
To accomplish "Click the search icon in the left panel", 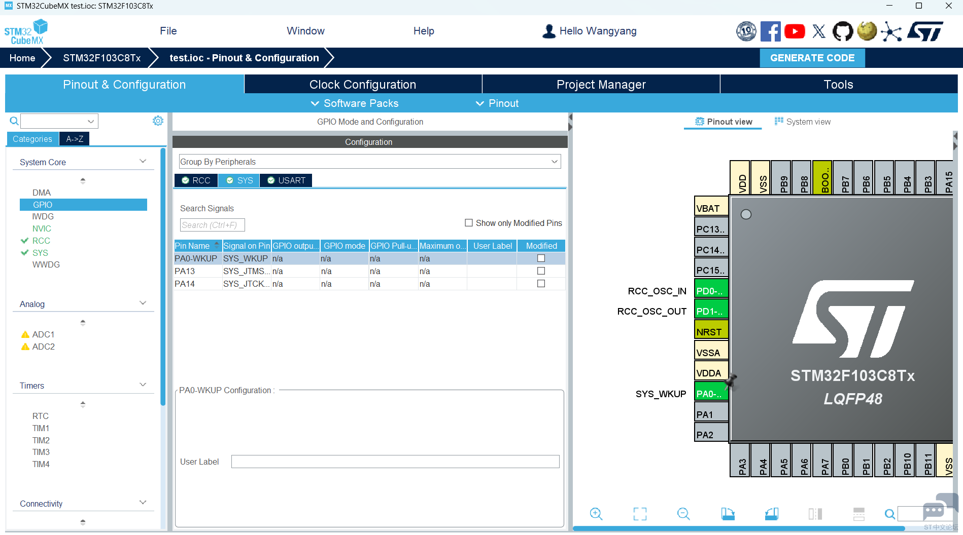I will coord(14,121).
